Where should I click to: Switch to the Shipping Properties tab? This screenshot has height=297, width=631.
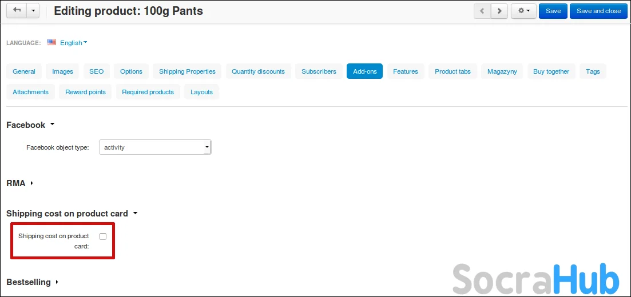point(187,71)
